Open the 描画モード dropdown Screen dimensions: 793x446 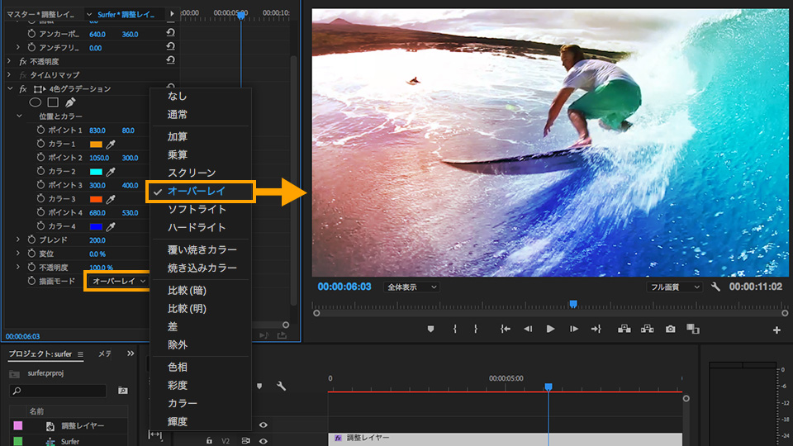point(118,281)
